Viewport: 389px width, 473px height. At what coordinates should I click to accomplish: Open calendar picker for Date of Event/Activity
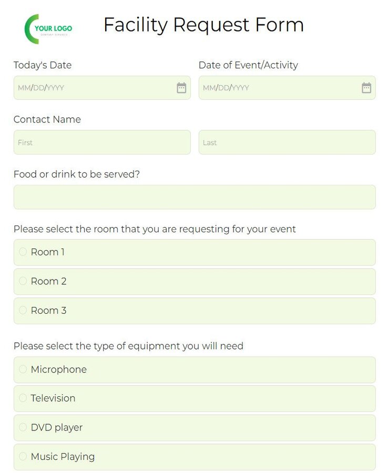pos(366,88)
